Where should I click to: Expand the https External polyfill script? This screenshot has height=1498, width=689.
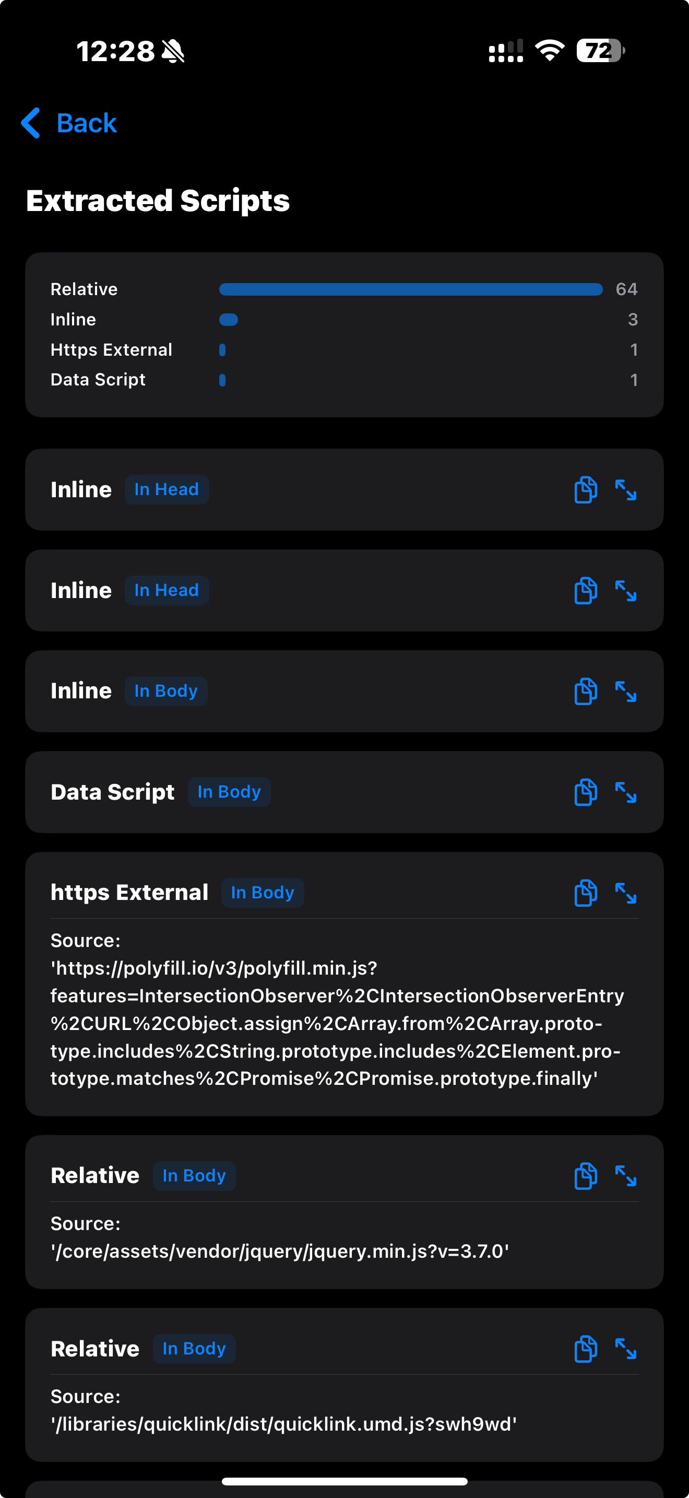[626, 893]
